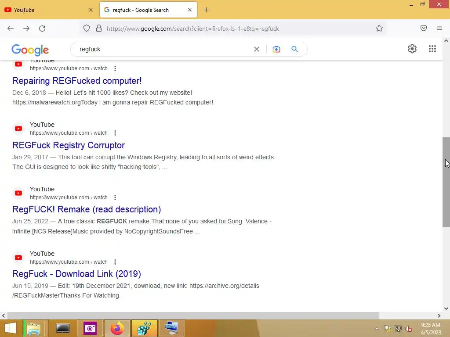Open Action Center flag icon

coord(388,329)
